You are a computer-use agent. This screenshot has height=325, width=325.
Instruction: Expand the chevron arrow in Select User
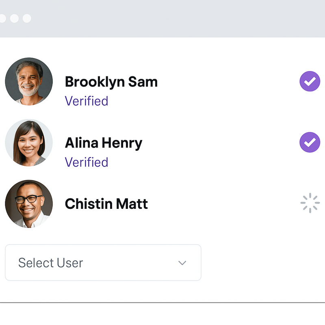click(182, 263)
